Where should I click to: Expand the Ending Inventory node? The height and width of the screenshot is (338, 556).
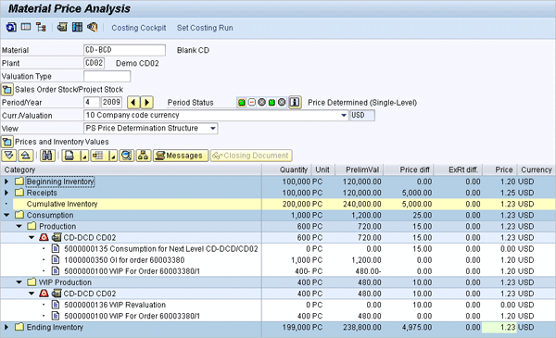tap(6, 328)
